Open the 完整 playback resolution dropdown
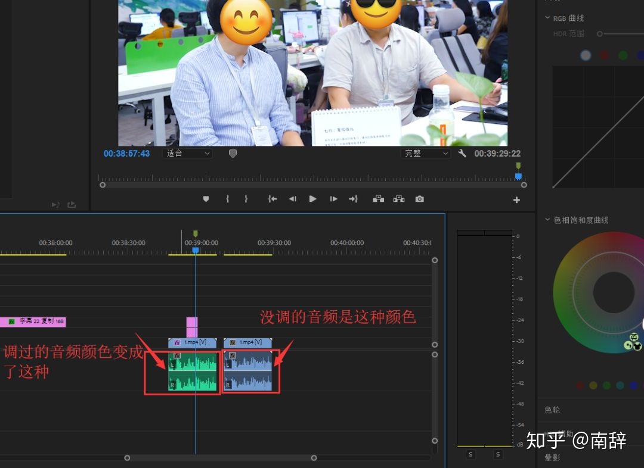644x468 pixels. pos(426,154)
